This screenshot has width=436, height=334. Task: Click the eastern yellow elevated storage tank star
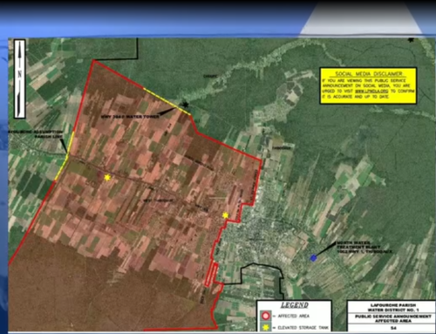(x=225, y=215)
